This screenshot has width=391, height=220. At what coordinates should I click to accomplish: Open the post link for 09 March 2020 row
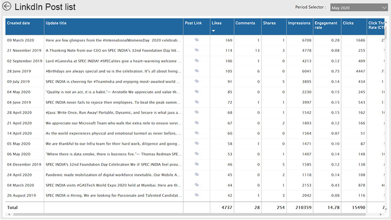(x=196, y=40)
